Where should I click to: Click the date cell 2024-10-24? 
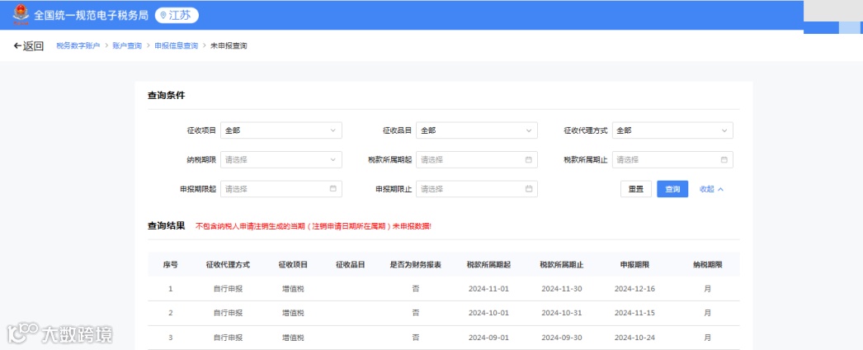tap(634, 338)
